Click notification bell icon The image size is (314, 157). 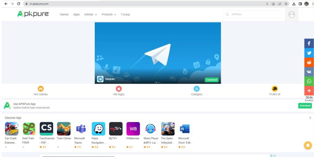[x=308, y=145]
